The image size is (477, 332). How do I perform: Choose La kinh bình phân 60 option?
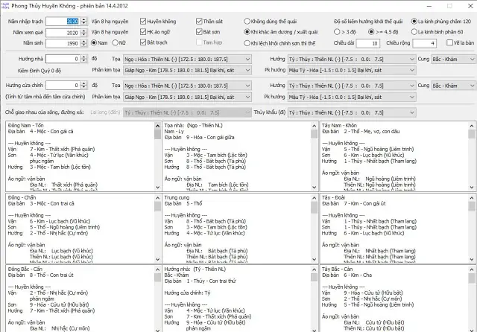[414, 32]
